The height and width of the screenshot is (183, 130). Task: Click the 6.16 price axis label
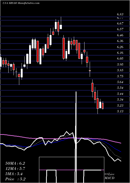[120, 53]
